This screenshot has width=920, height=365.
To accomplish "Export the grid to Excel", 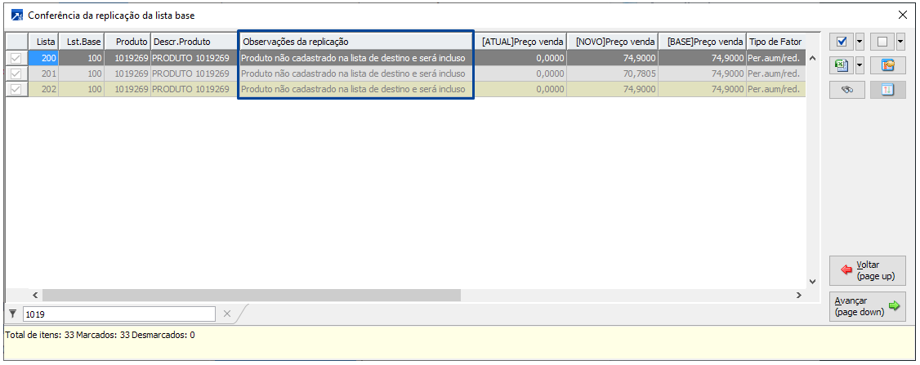I will 842,65.
